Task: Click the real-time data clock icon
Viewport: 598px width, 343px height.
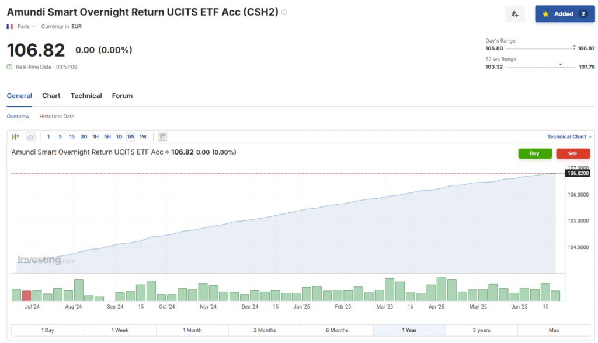Action: tap(9, 67)
